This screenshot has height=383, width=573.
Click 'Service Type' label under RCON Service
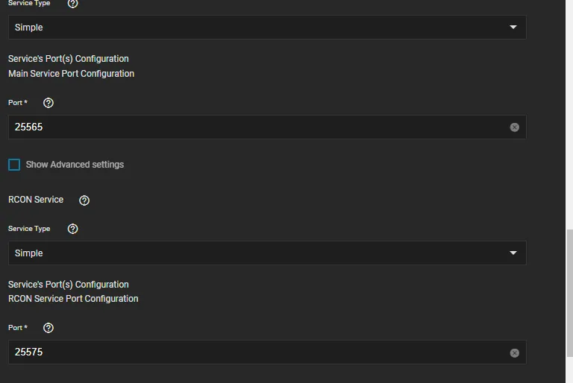pyautogui.click(x=29, y=229)
